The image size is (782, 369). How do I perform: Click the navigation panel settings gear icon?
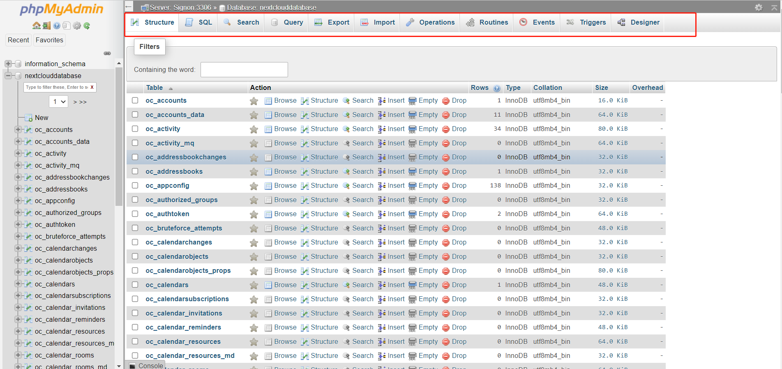[77, 25]
